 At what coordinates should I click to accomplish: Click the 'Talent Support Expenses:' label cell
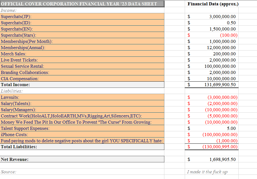(82, 128)
